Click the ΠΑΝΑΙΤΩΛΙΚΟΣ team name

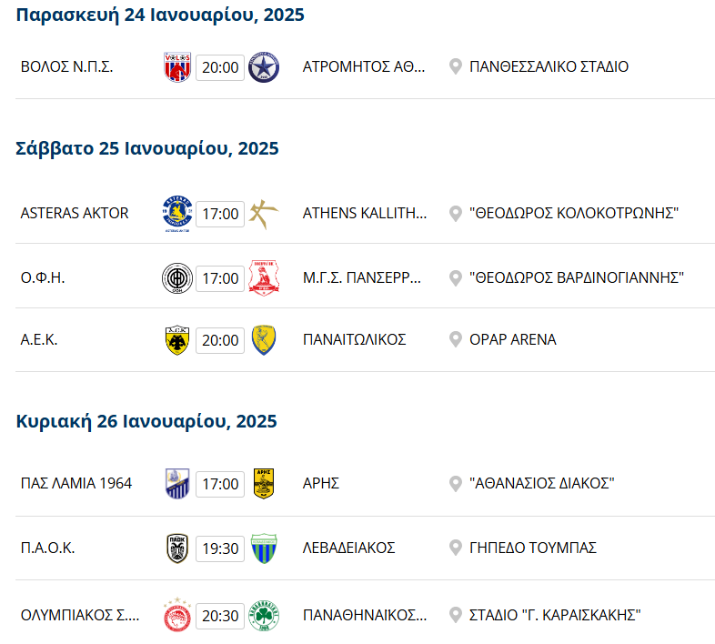click(x=354, y=340)
